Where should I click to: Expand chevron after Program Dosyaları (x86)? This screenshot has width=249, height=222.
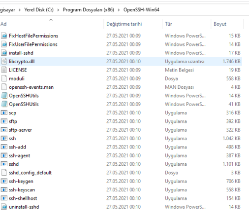click(119, 10)
